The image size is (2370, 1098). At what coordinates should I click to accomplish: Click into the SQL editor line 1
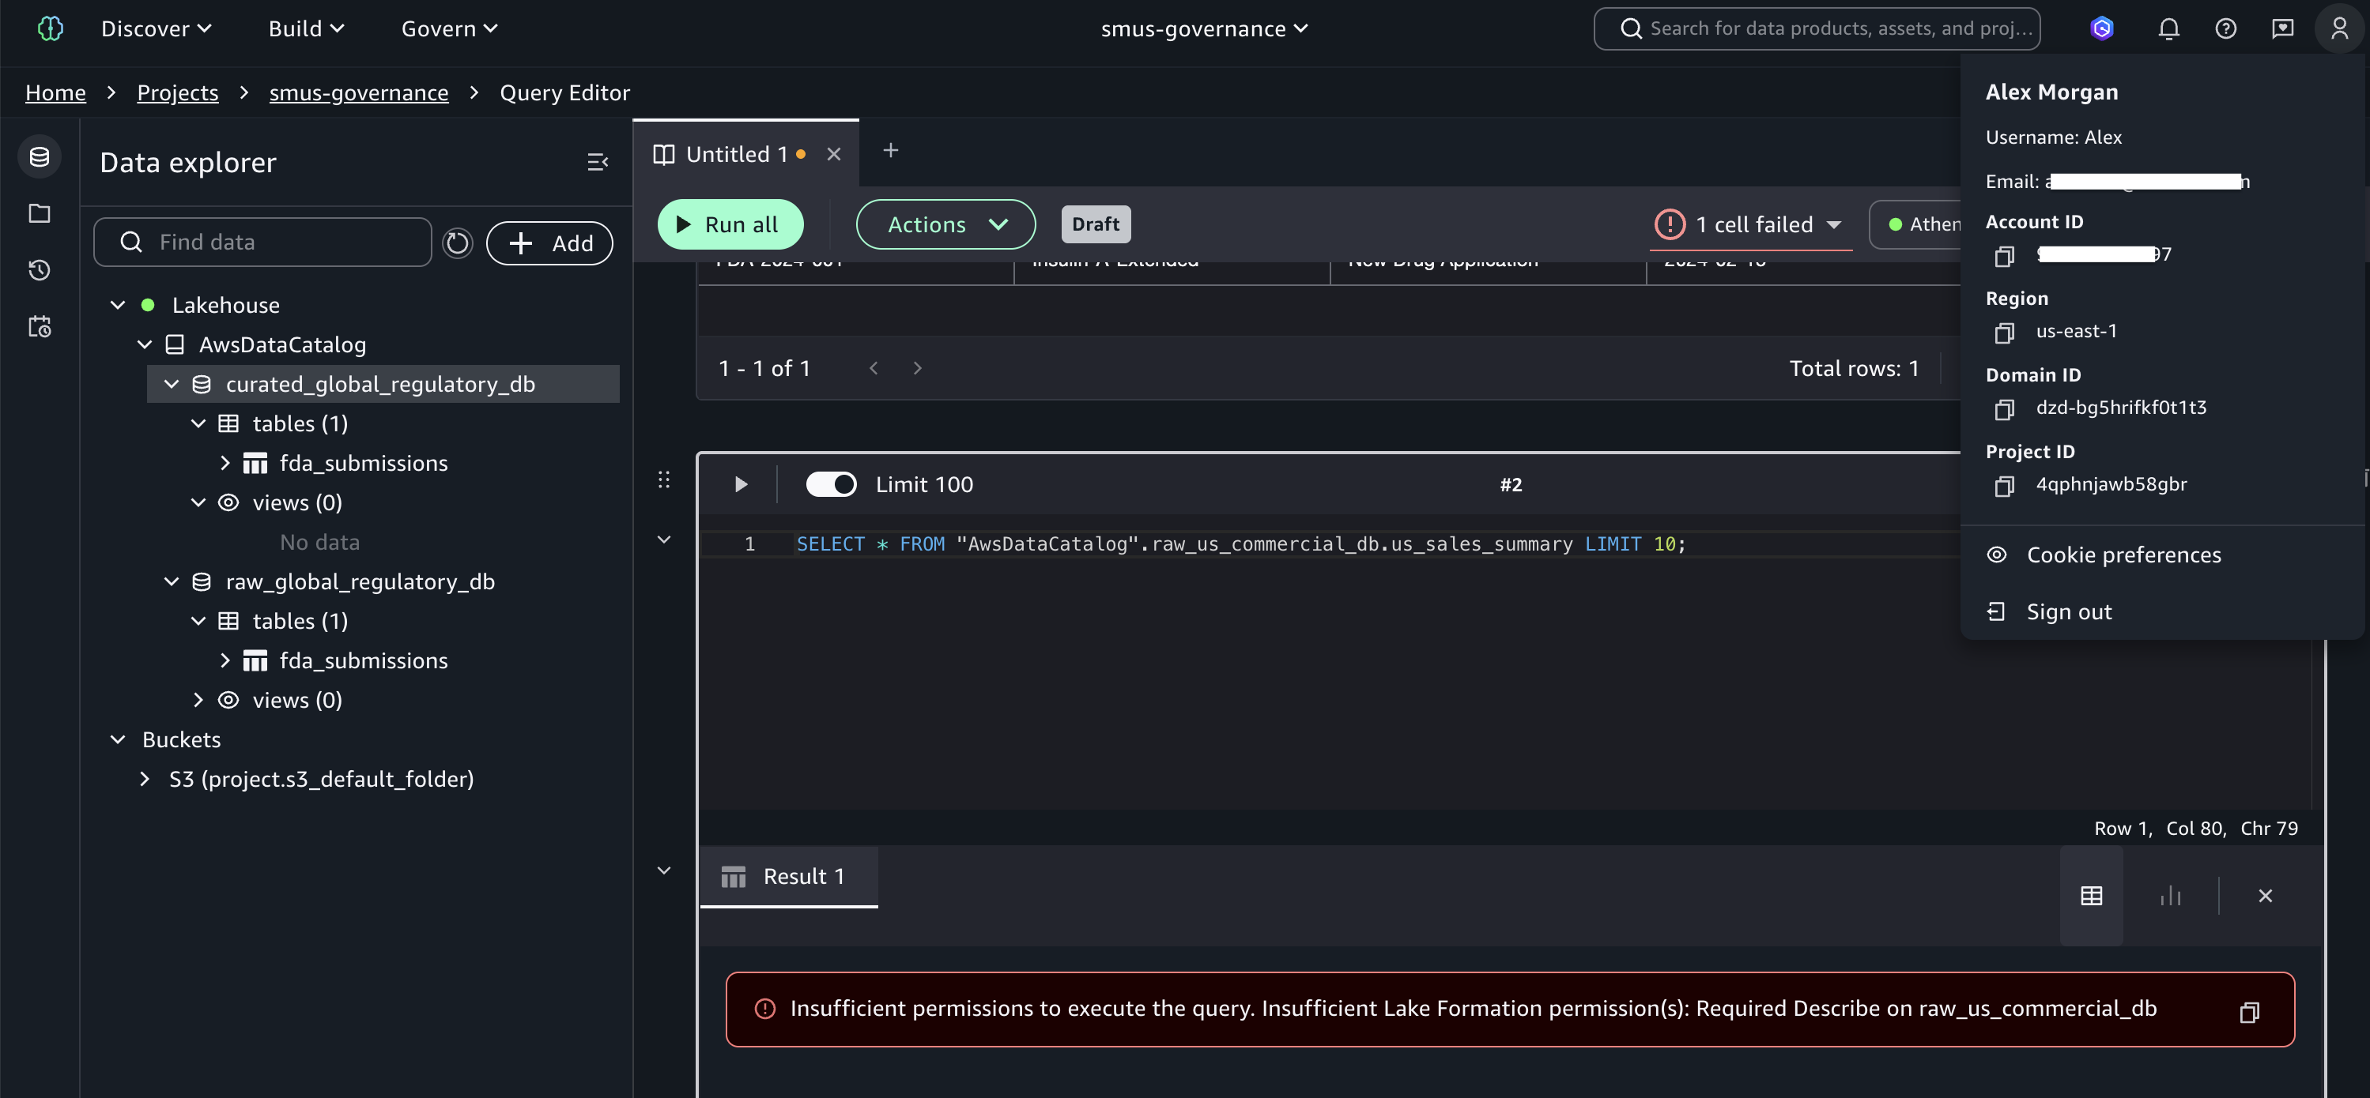click(1240, 544)
